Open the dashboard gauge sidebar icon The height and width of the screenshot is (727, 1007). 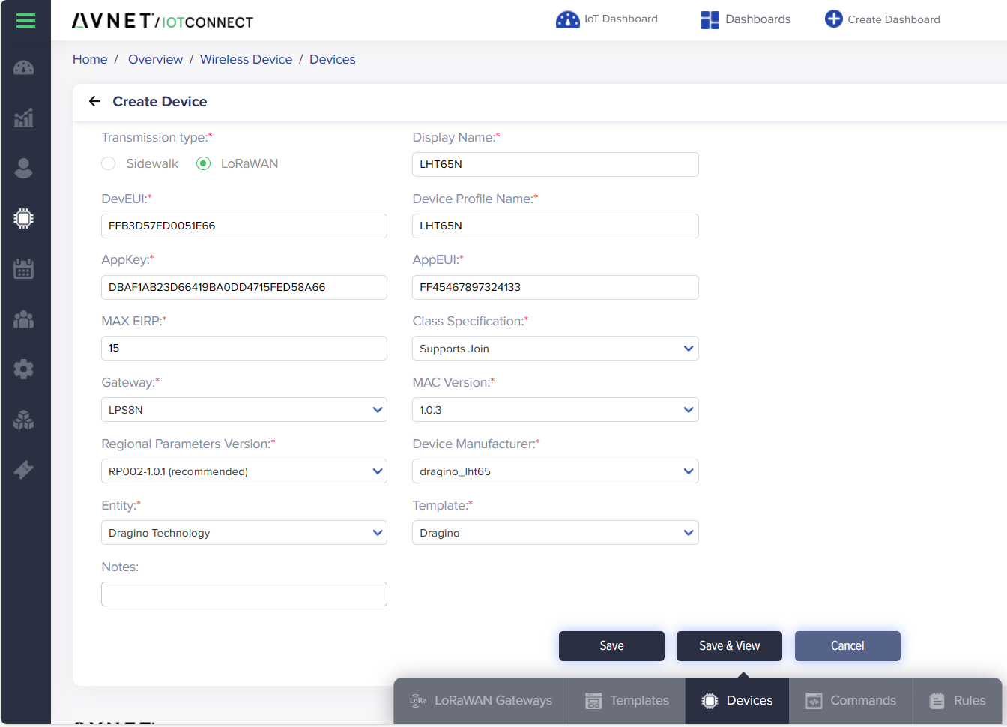click(24, 68)
